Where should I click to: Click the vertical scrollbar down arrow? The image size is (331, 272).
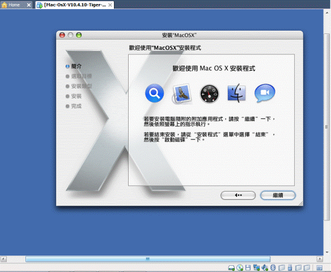(x=327, y=252)
